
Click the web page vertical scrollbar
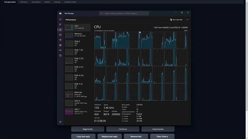click(247, 69)
